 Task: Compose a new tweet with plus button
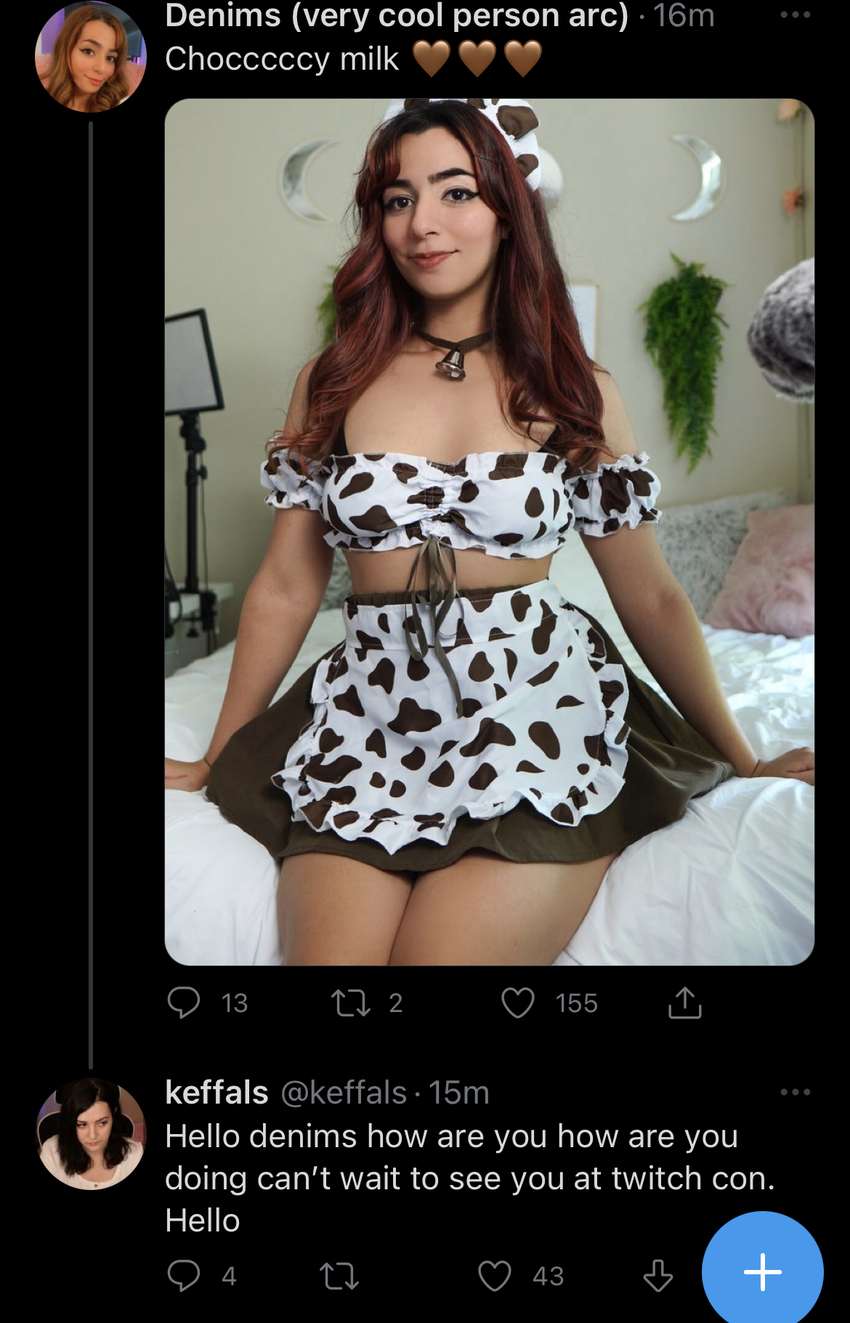coord(763,1271)
